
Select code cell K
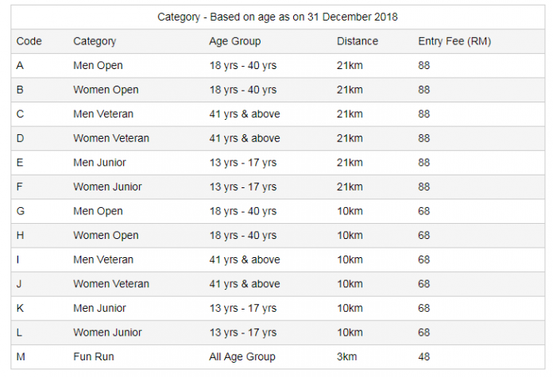20,308
